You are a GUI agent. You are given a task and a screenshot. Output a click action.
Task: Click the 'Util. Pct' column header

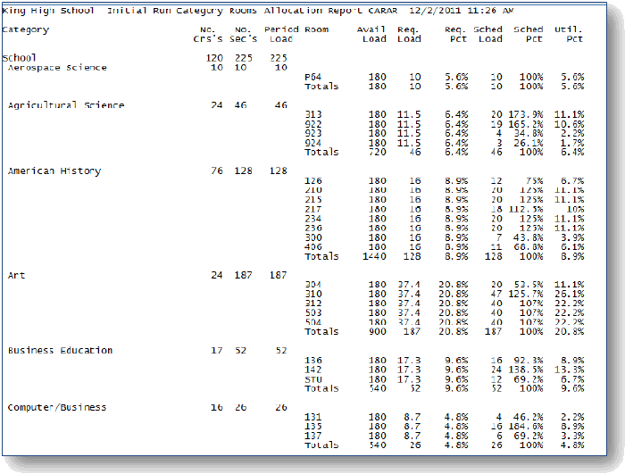(568, 34)
